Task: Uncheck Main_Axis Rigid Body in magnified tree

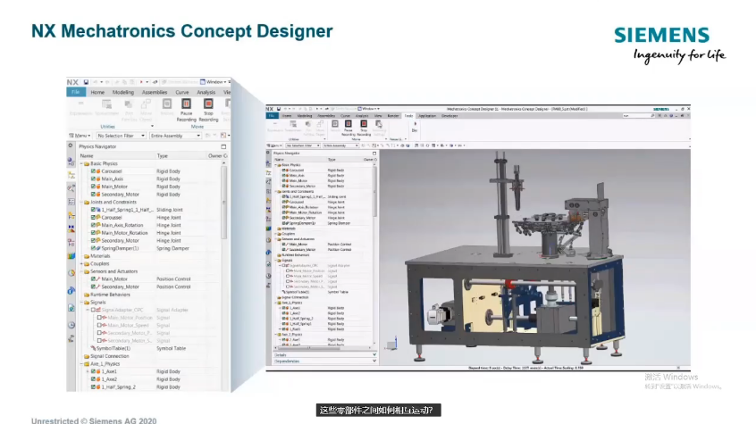Action: click(x=93, y=179)
